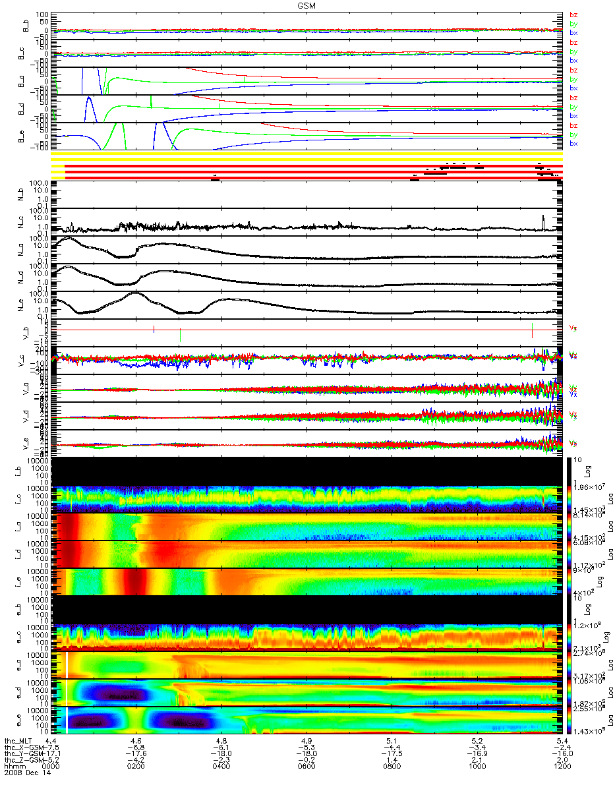Click the 1200 time tick label
Image resolution: width=613 pixels, height=791 pixels.
[x=562, y=766]
